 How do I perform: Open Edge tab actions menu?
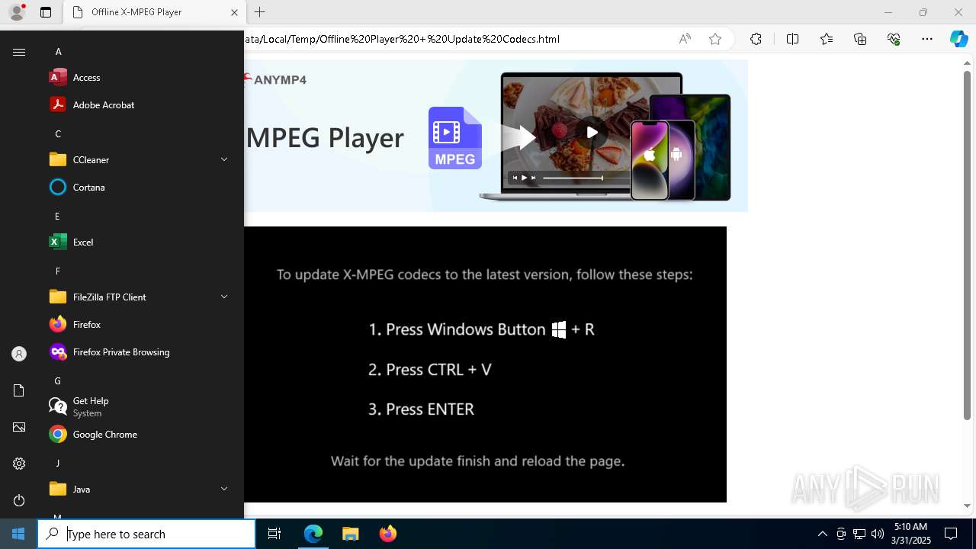tap(46, 12)
